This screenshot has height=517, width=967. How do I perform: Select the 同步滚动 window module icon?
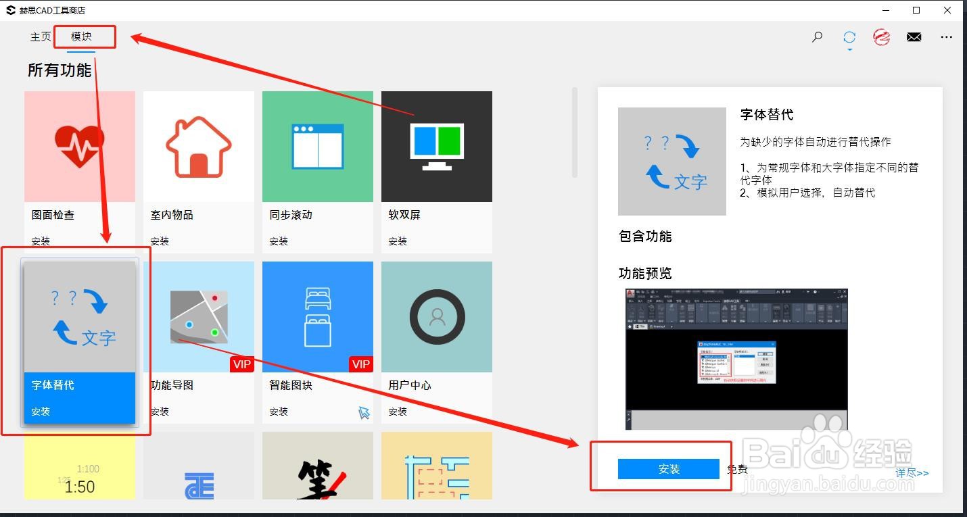318,147
